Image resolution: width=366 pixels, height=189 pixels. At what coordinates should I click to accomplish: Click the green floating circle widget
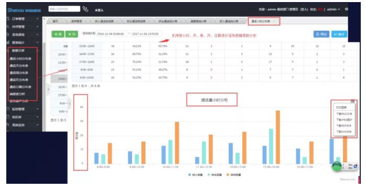[337, 166]
